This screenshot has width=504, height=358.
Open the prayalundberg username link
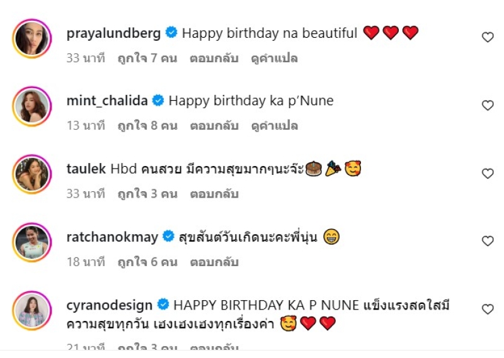pyautogui.click(x=113, y=33)
